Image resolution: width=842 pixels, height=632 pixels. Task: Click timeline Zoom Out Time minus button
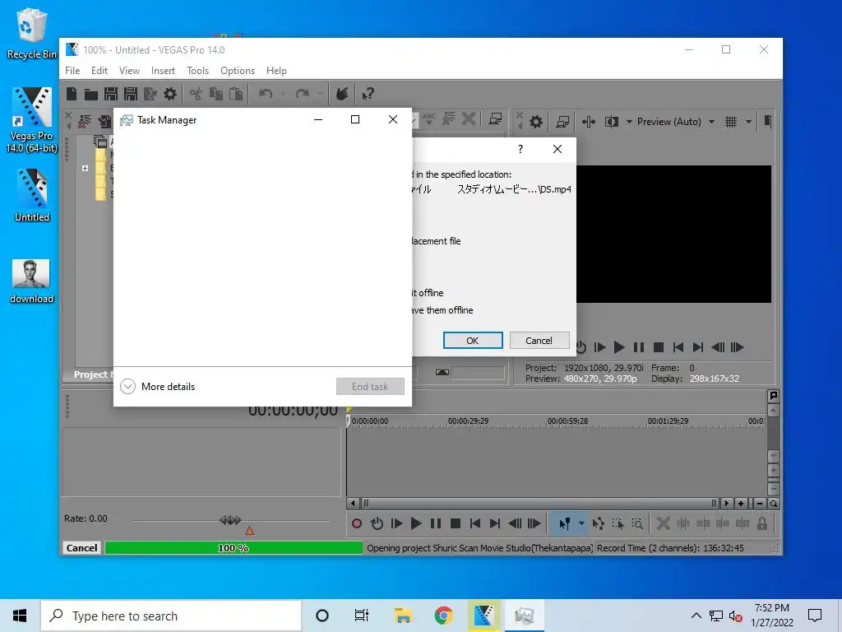click(759, 504)
